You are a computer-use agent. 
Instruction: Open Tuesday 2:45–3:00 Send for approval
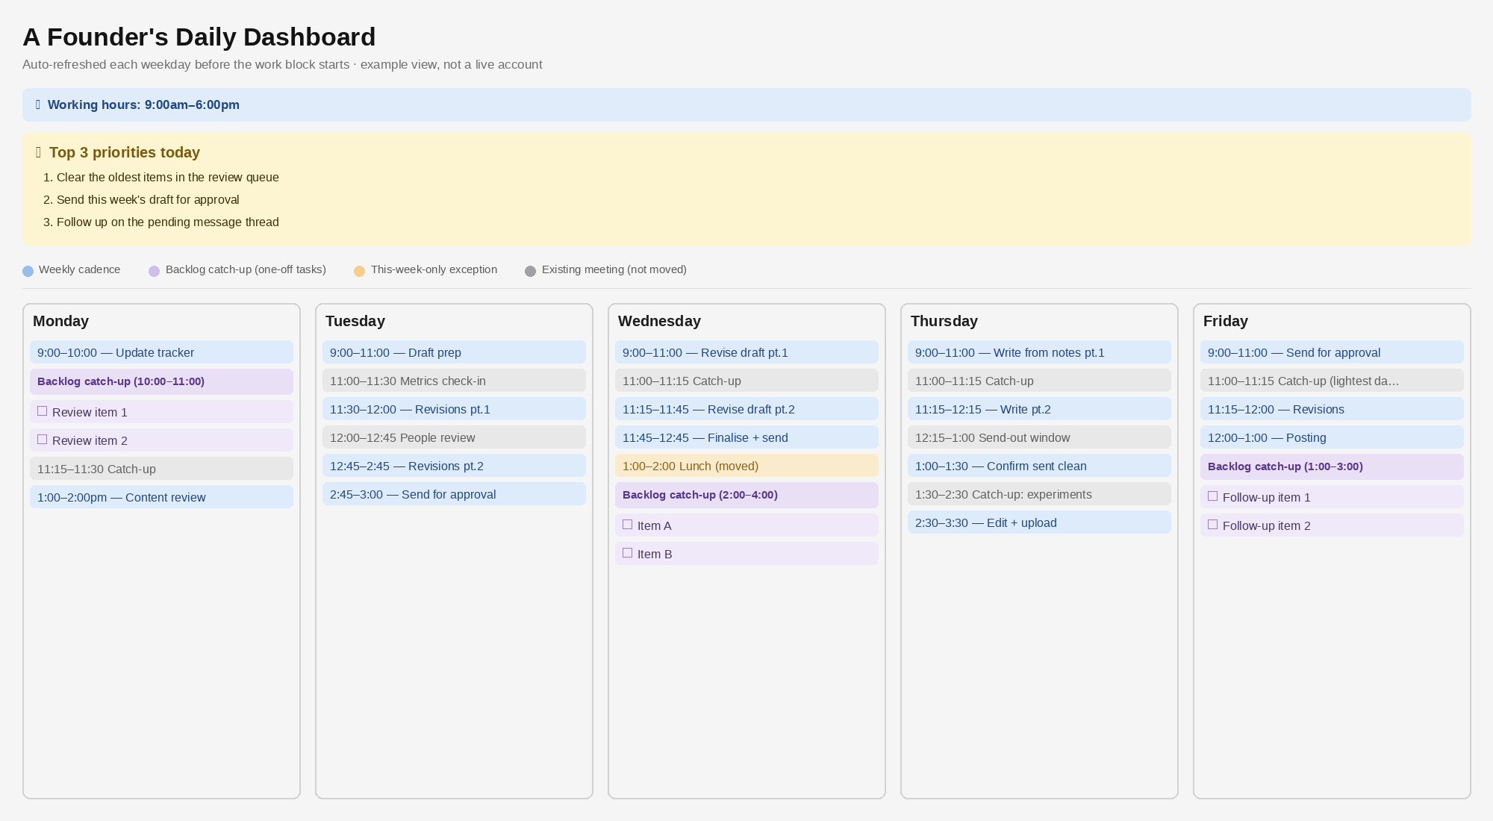click(x=454, y=494)
